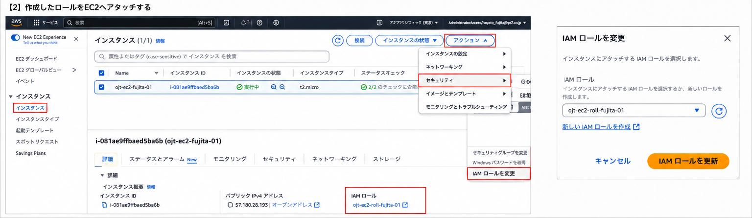Switch to ステータスとアラーム tab
752x218 pixels.
163,159
